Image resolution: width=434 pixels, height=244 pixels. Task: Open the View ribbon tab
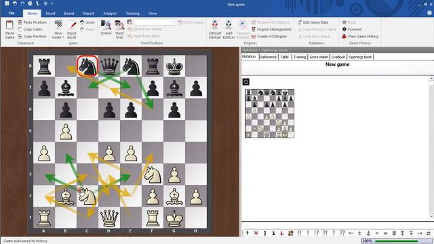[153, 14]
